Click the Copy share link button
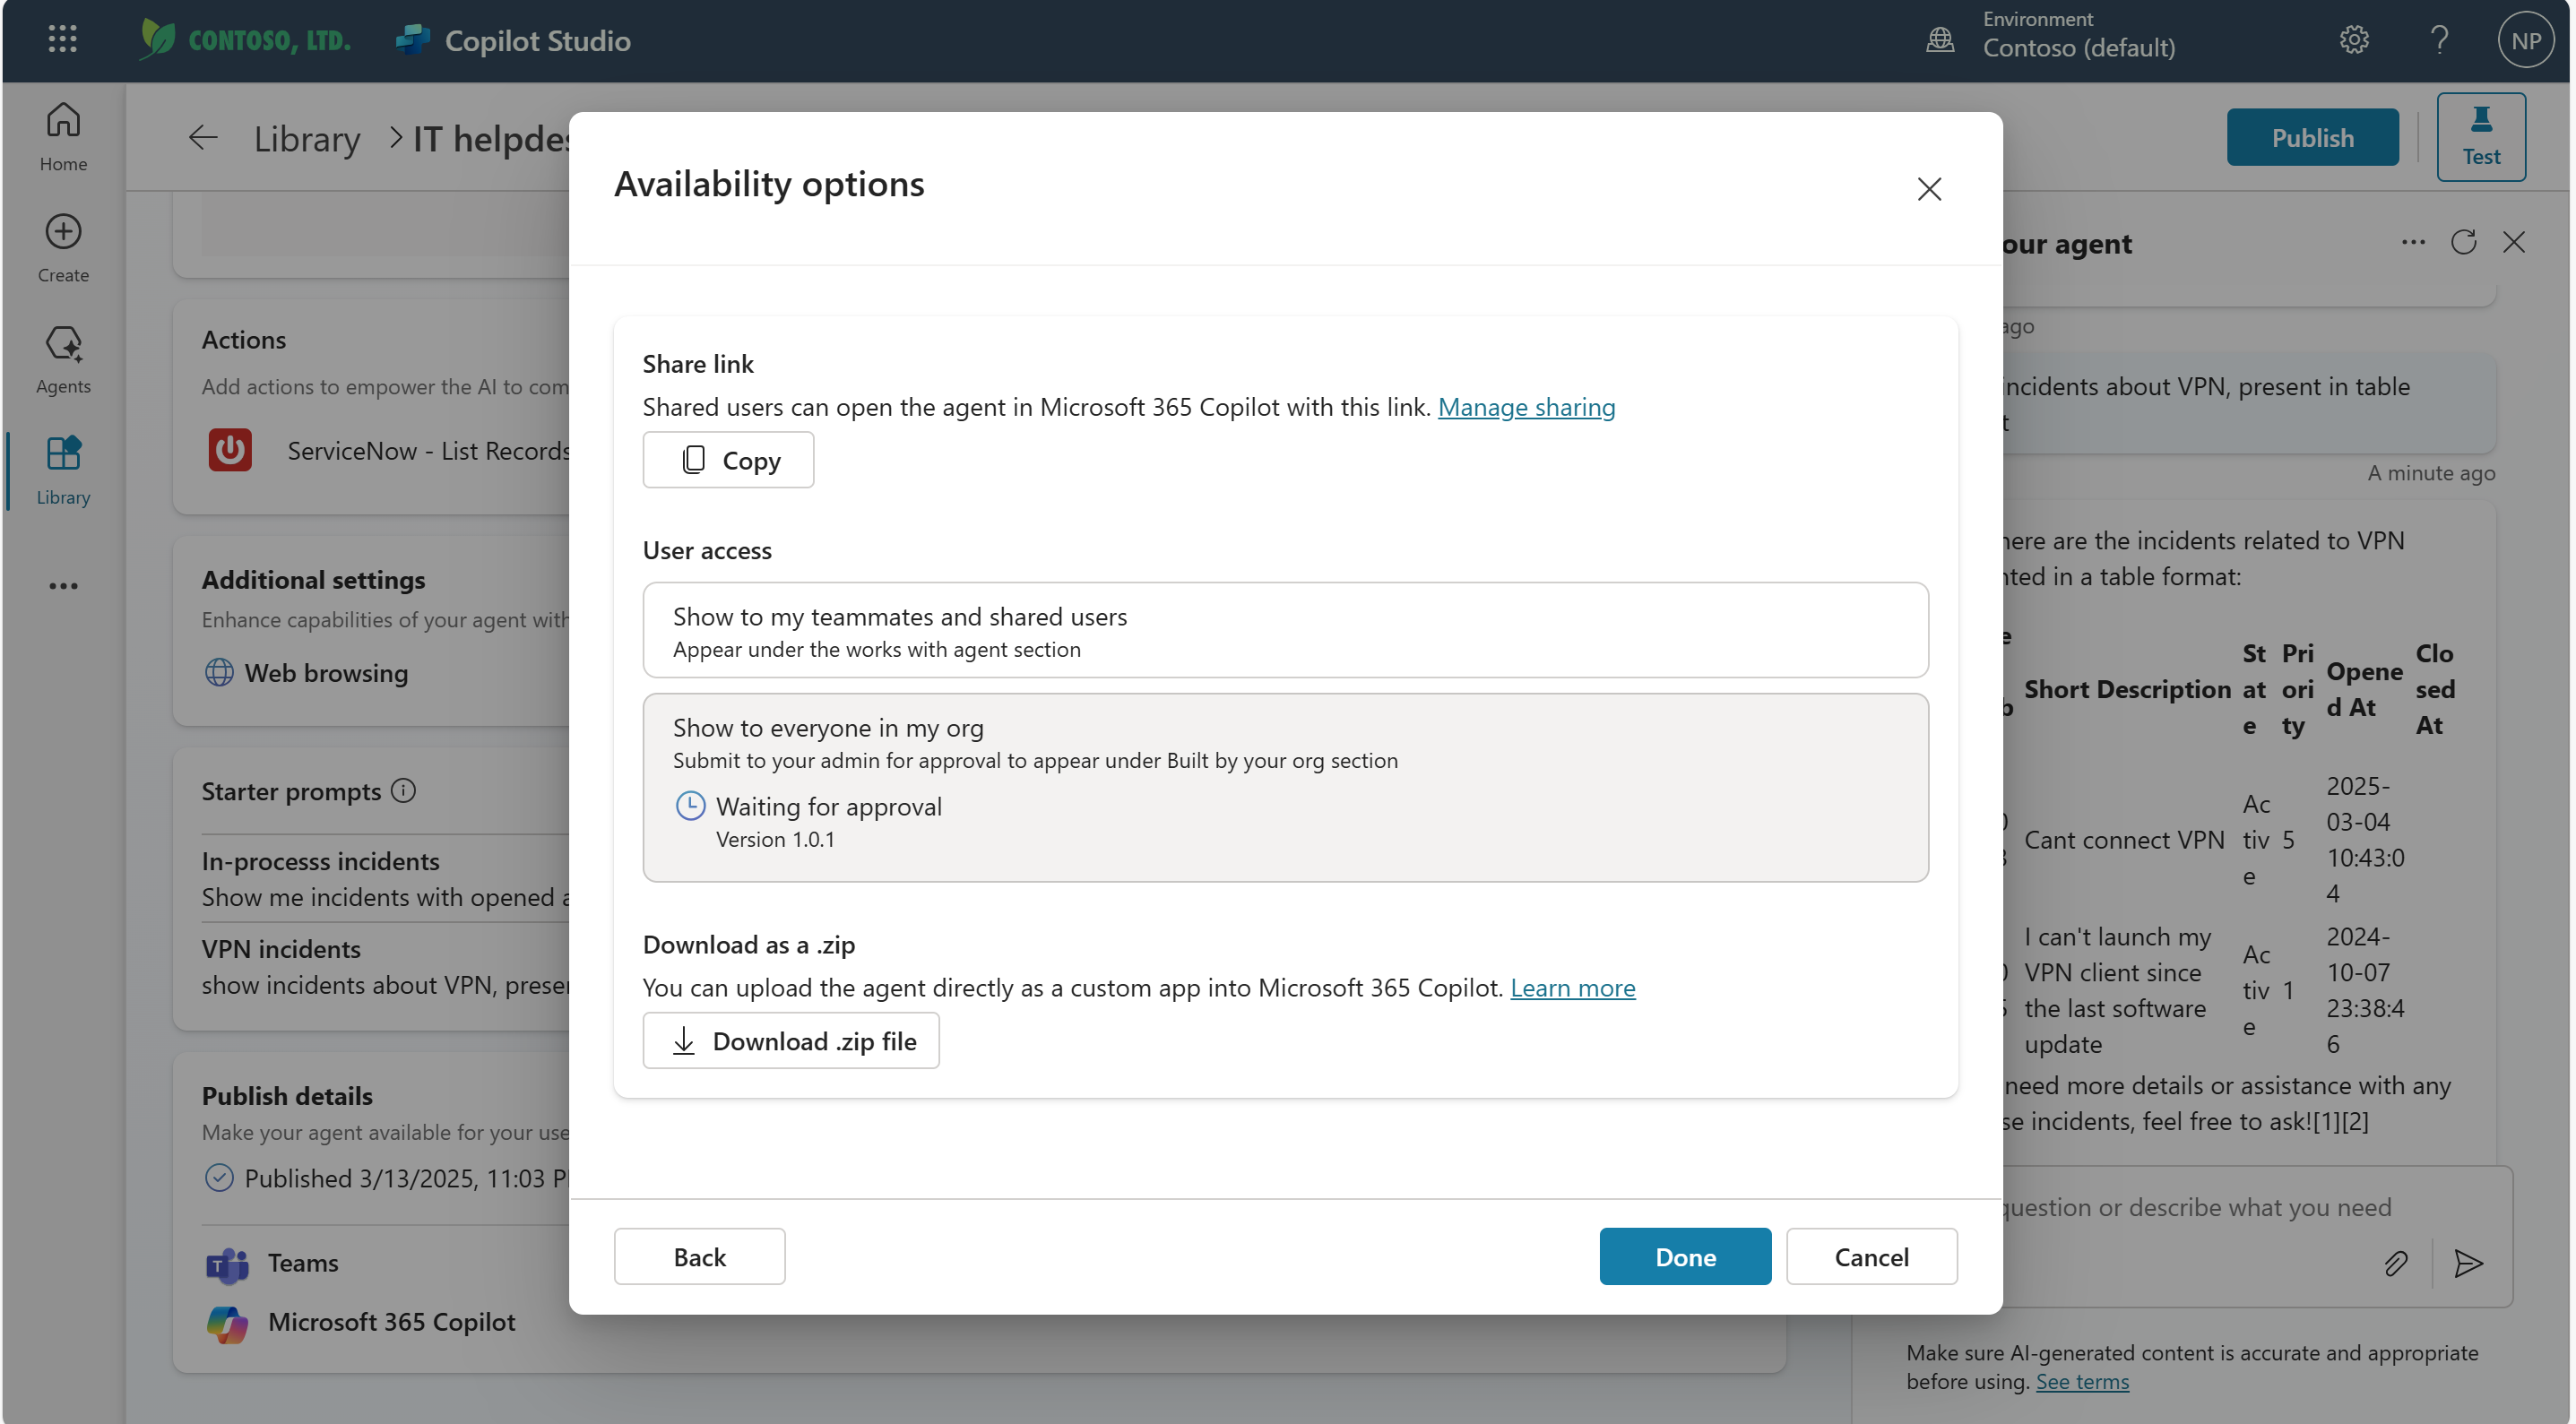2576x1424 pixels. tap(728, 458)
